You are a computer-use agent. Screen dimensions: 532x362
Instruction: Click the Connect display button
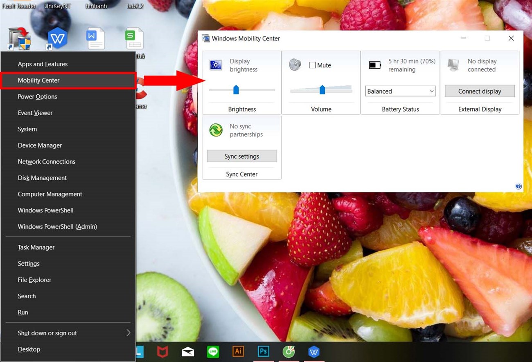480,91
